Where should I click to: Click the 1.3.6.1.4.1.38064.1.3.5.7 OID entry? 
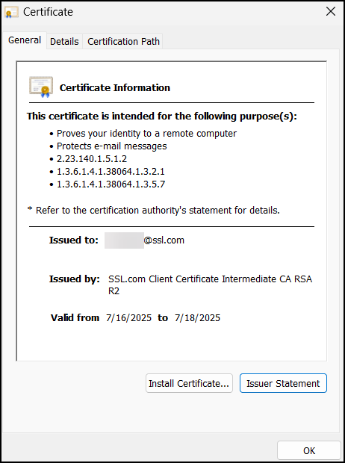pos(111,184)
